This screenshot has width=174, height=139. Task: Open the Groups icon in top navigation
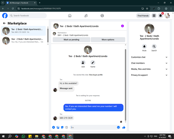pos(102,16)
